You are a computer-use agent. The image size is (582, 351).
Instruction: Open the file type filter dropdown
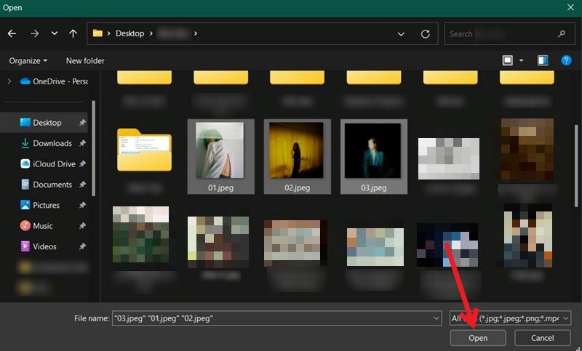coord(566,318)
